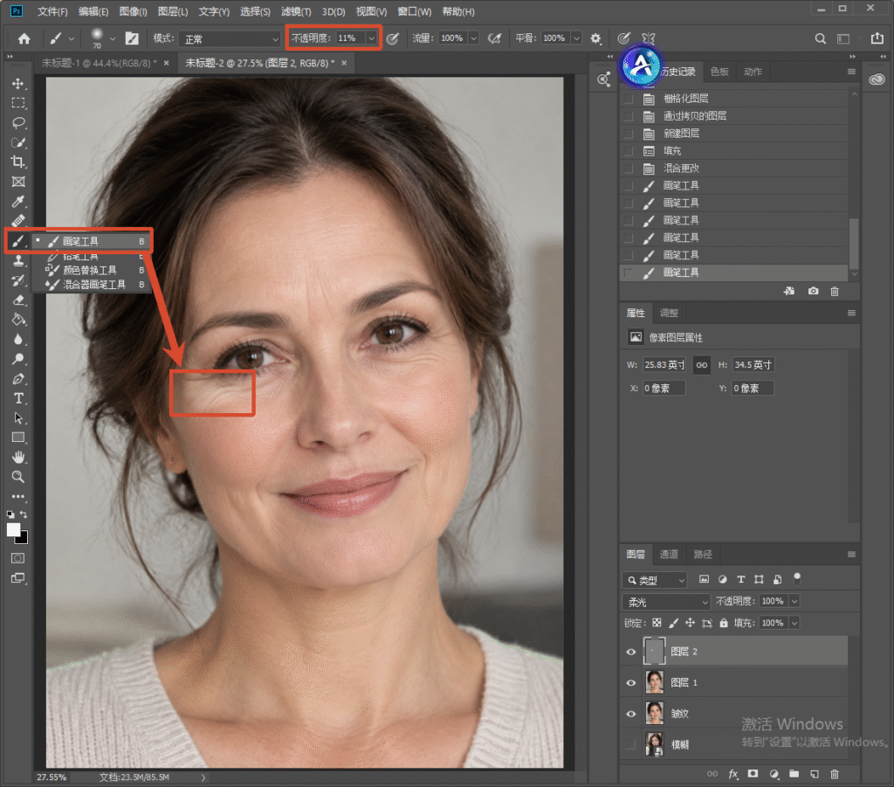Activate the Horizontal Type tool
The image size is (894, 787).
(x=18, y=398)
